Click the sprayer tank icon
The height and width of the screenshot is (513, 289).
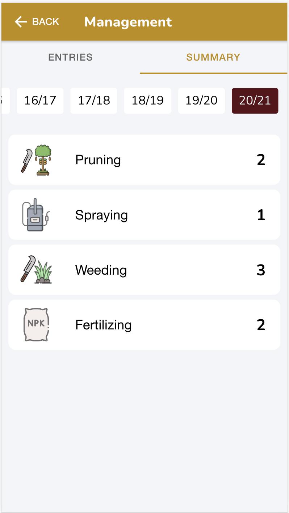pyautogui.click(x=36, y=215)
